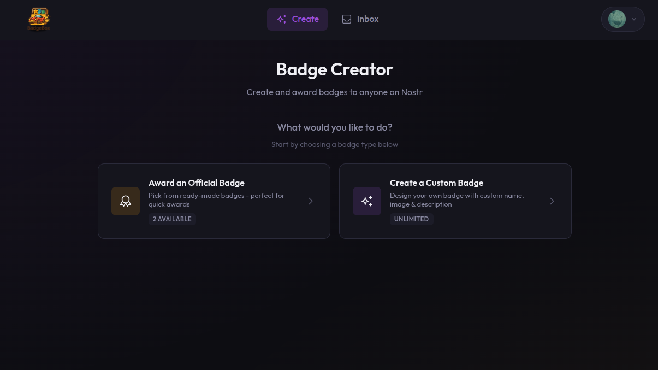The width and height of the screenshot is (658, 370).
Task: Click the BadgeBox logo icon
Action: coord(38,19)
